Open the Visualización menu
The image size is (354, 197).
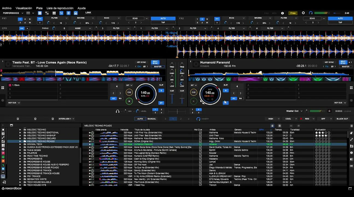24,8
